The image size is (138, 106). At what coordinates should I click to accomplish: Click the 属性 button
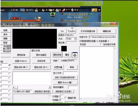67,55
